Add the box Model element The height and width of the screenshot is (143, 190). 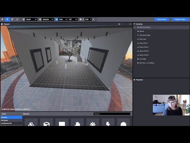pyautogui.click(x=46, y=122)
